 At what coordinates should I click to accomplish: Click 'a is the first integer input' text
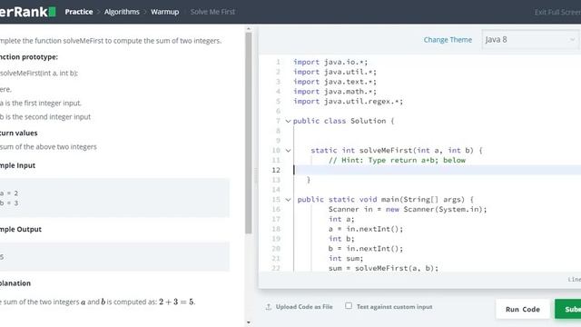41,103
